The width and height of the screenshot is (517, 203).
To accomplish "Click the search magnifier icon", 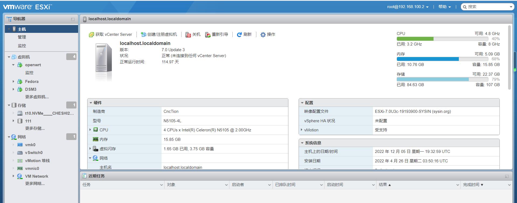I will pos(465,7).
